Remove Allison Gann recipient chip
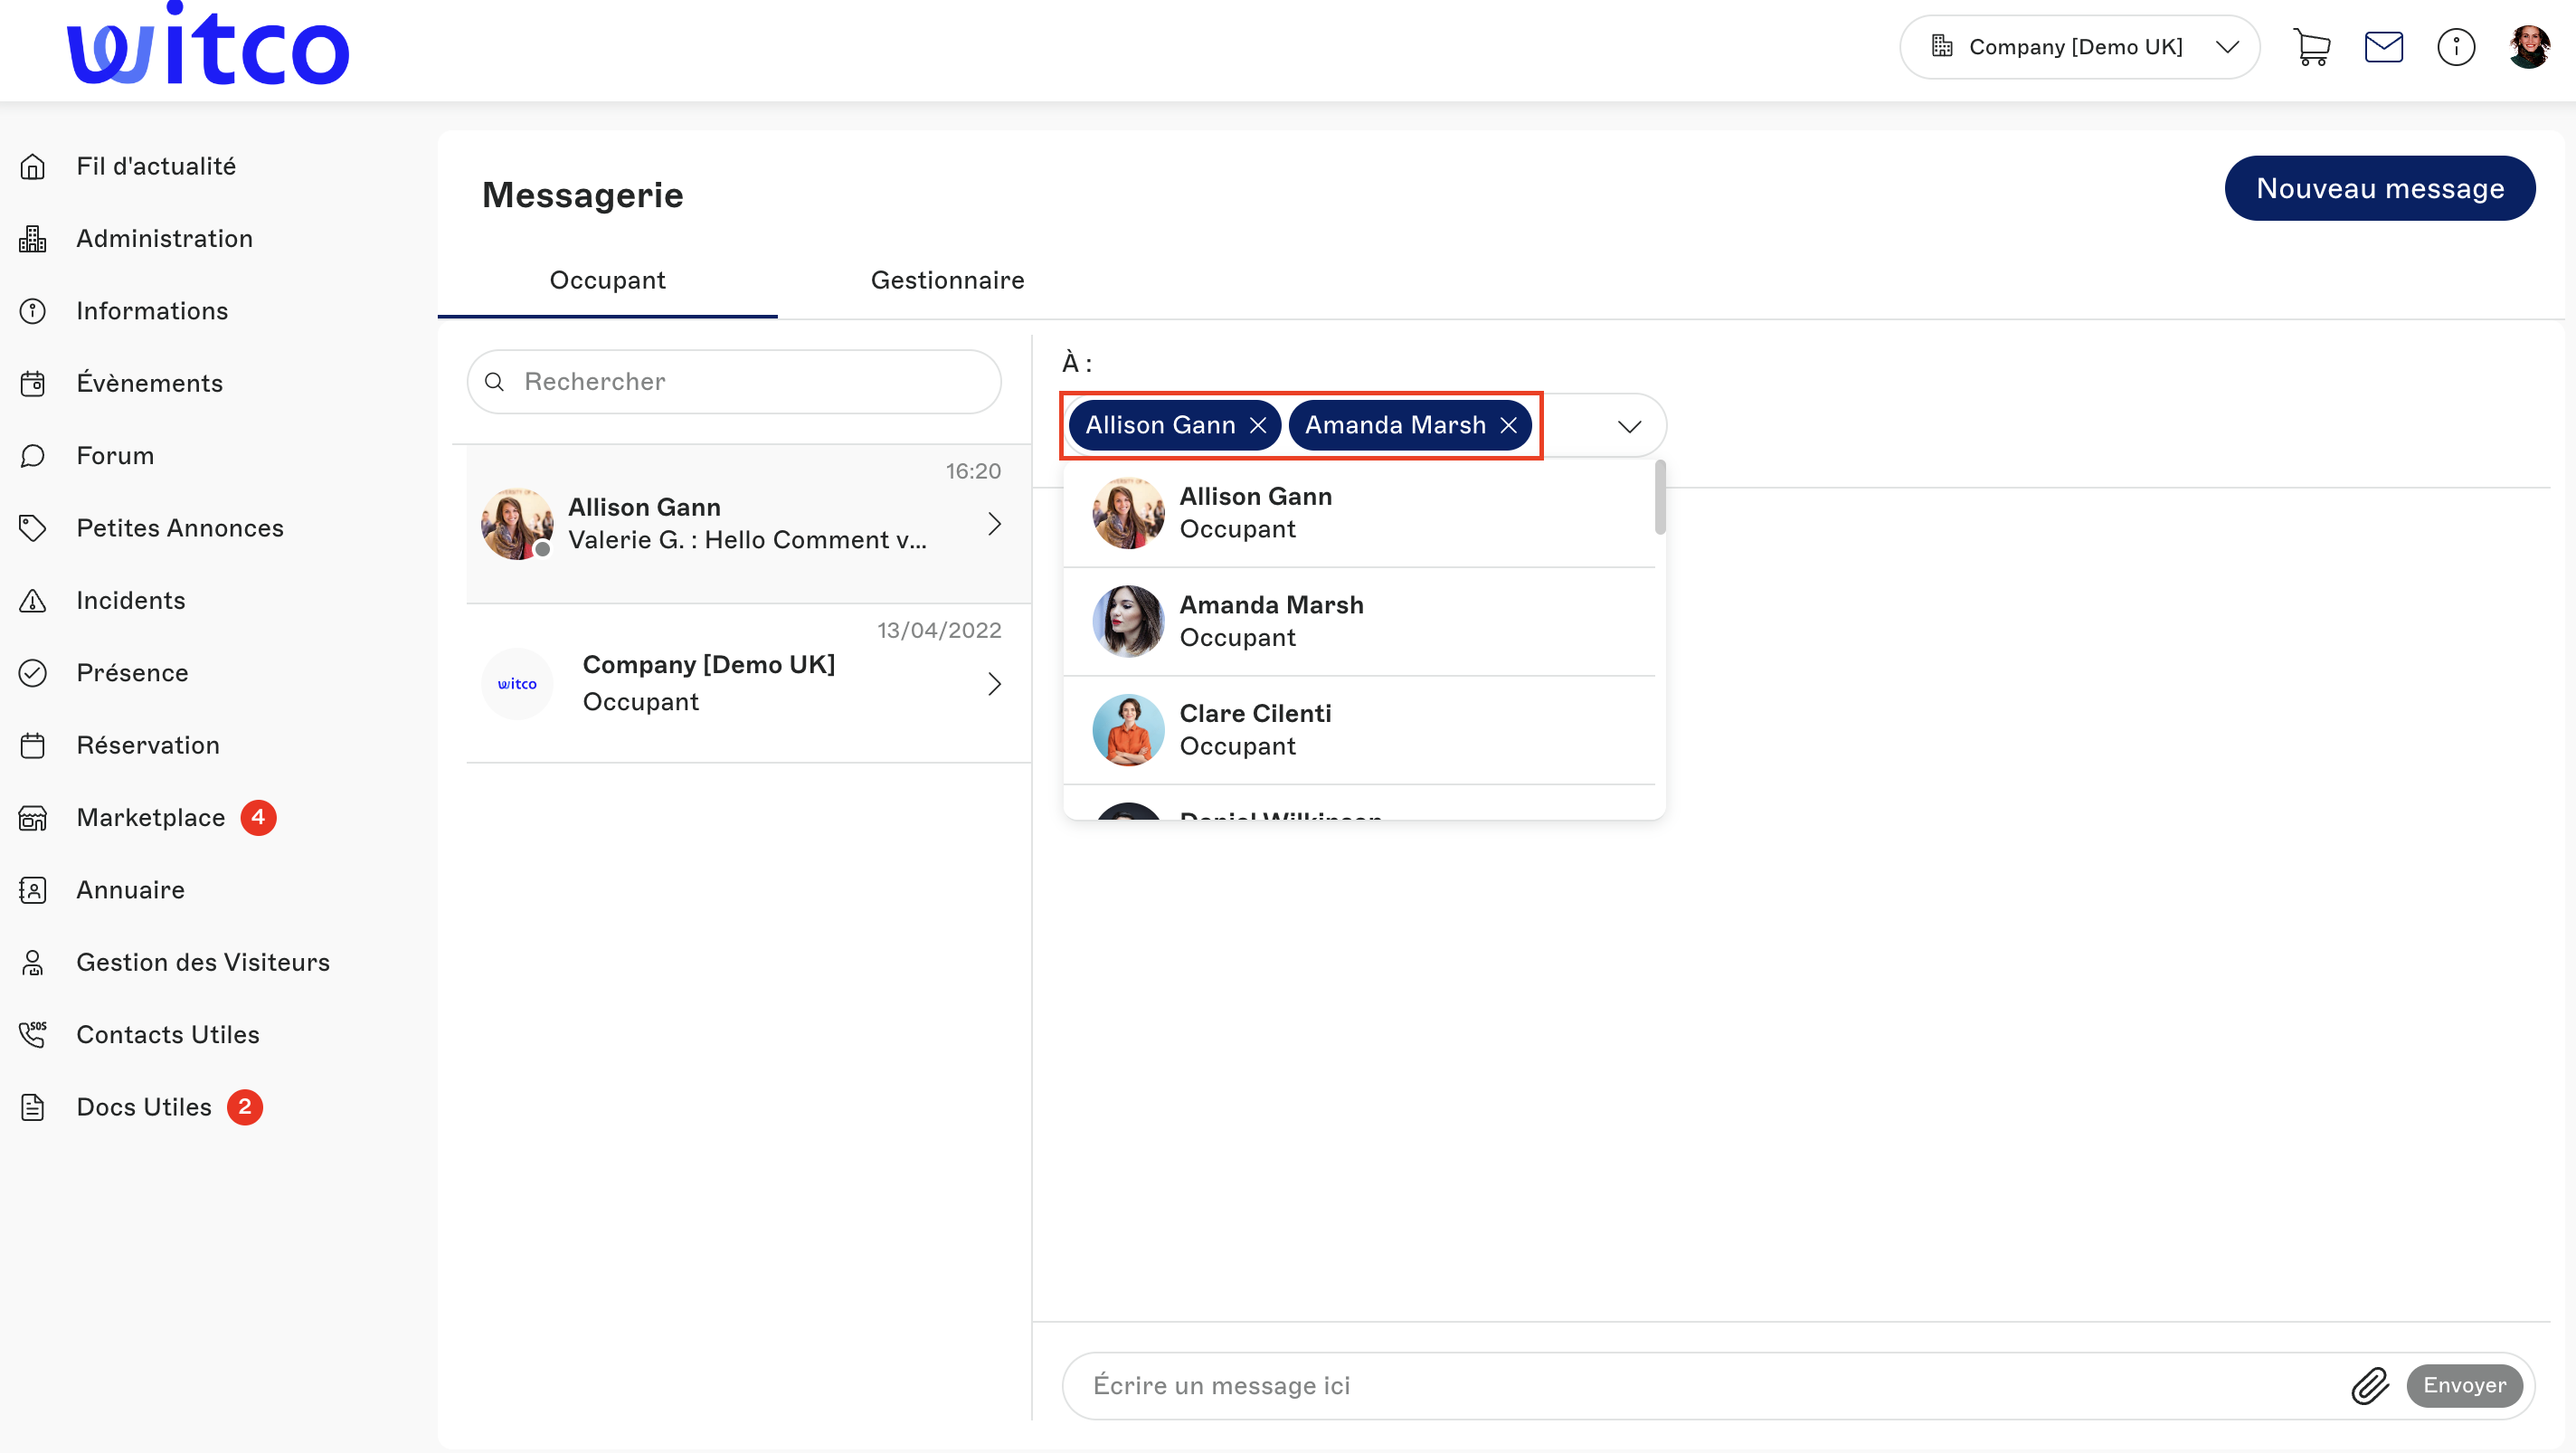The image size is (2576, 1453). (1258, 425)
